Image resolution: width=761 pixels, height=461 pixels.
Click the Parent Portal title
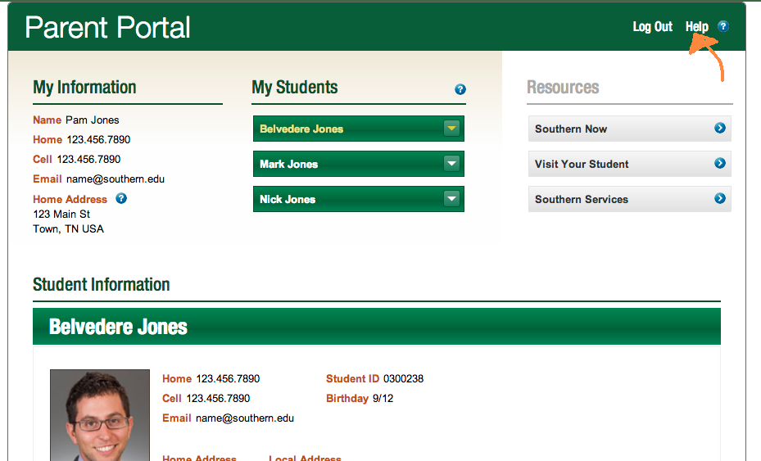[x=107, y=27]
